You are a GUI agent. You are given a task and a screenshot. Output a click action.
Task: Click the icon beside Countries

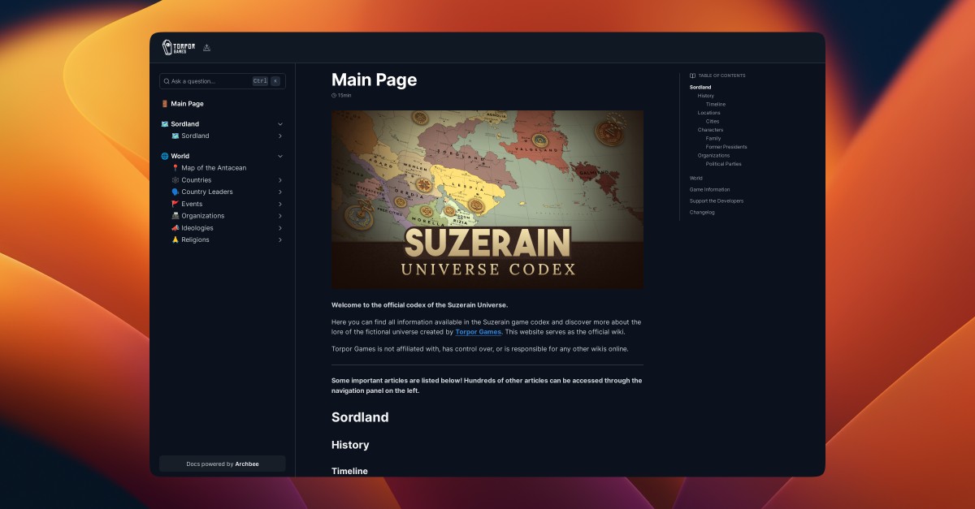[x=175, y=180]
